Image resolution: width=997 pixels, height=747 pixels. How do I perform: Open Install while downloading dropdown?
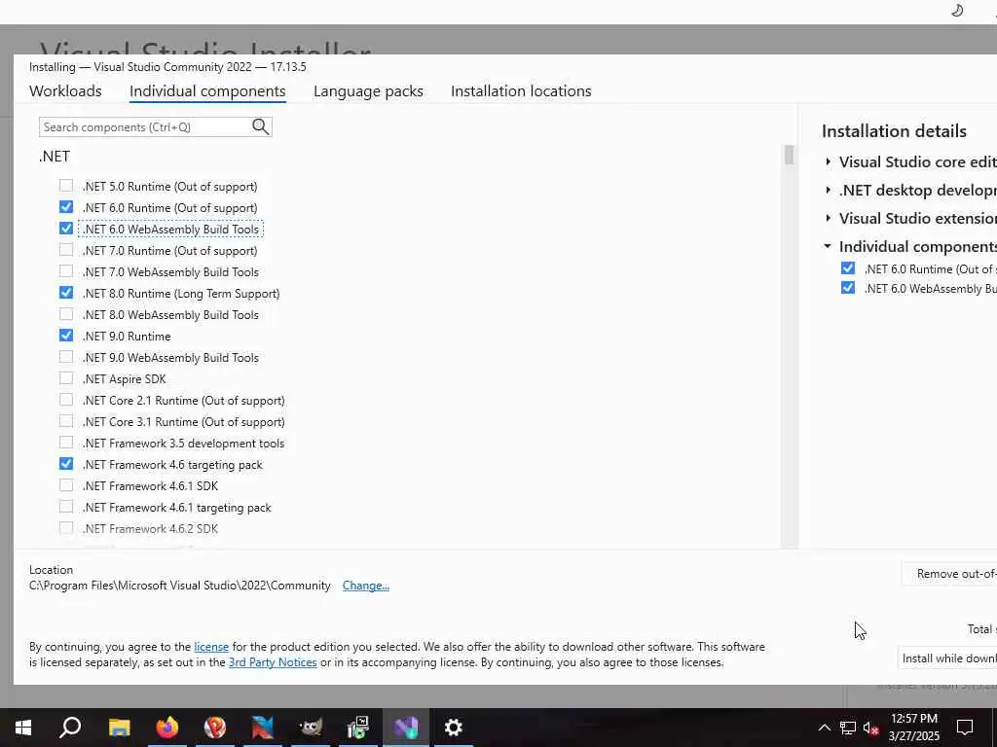(x=947, y=658)
